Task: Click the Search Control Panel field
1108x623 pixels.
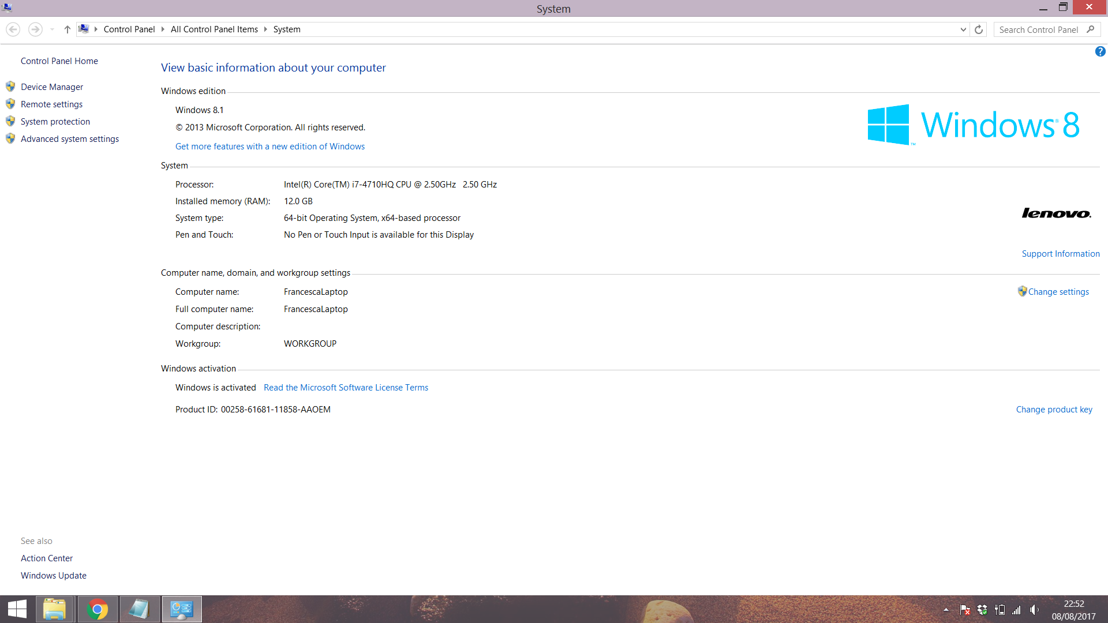Action: [x=1038, y=29]
